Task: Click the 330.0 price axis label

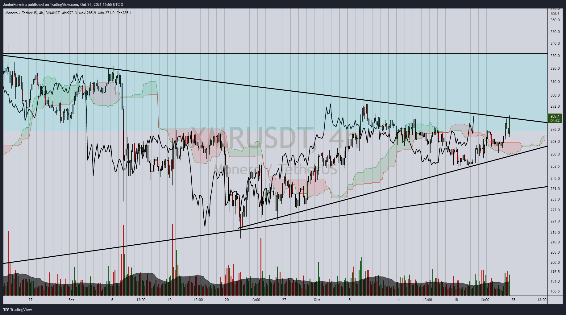Action: point(555,56)
